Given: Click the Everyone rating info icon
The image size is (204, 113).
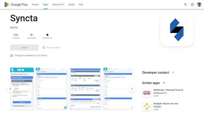Looking at the screenshot, I should coord(51,38).
